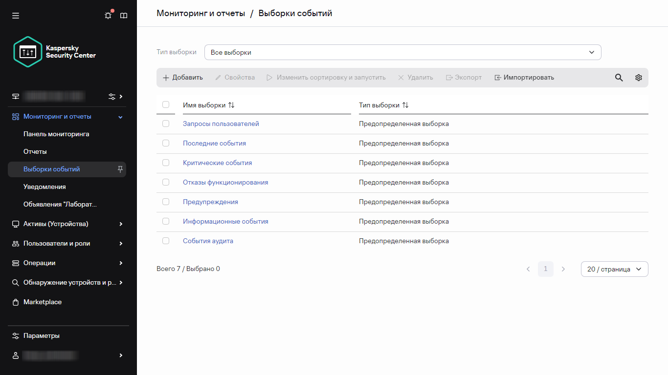668x375 pixels.
Task: Click the Добавить button
Action: (x=182, y=78)
